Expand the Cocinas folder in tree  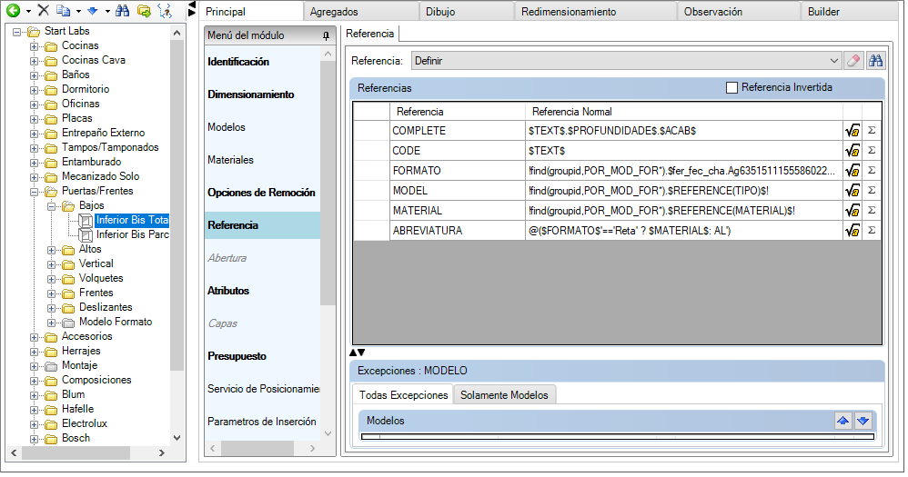[x=35, y=45]
